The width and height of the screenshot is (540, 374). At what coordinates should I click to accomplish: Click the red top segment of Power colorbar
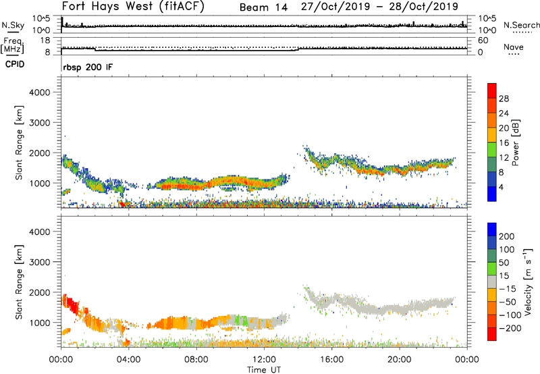(492, 90)
